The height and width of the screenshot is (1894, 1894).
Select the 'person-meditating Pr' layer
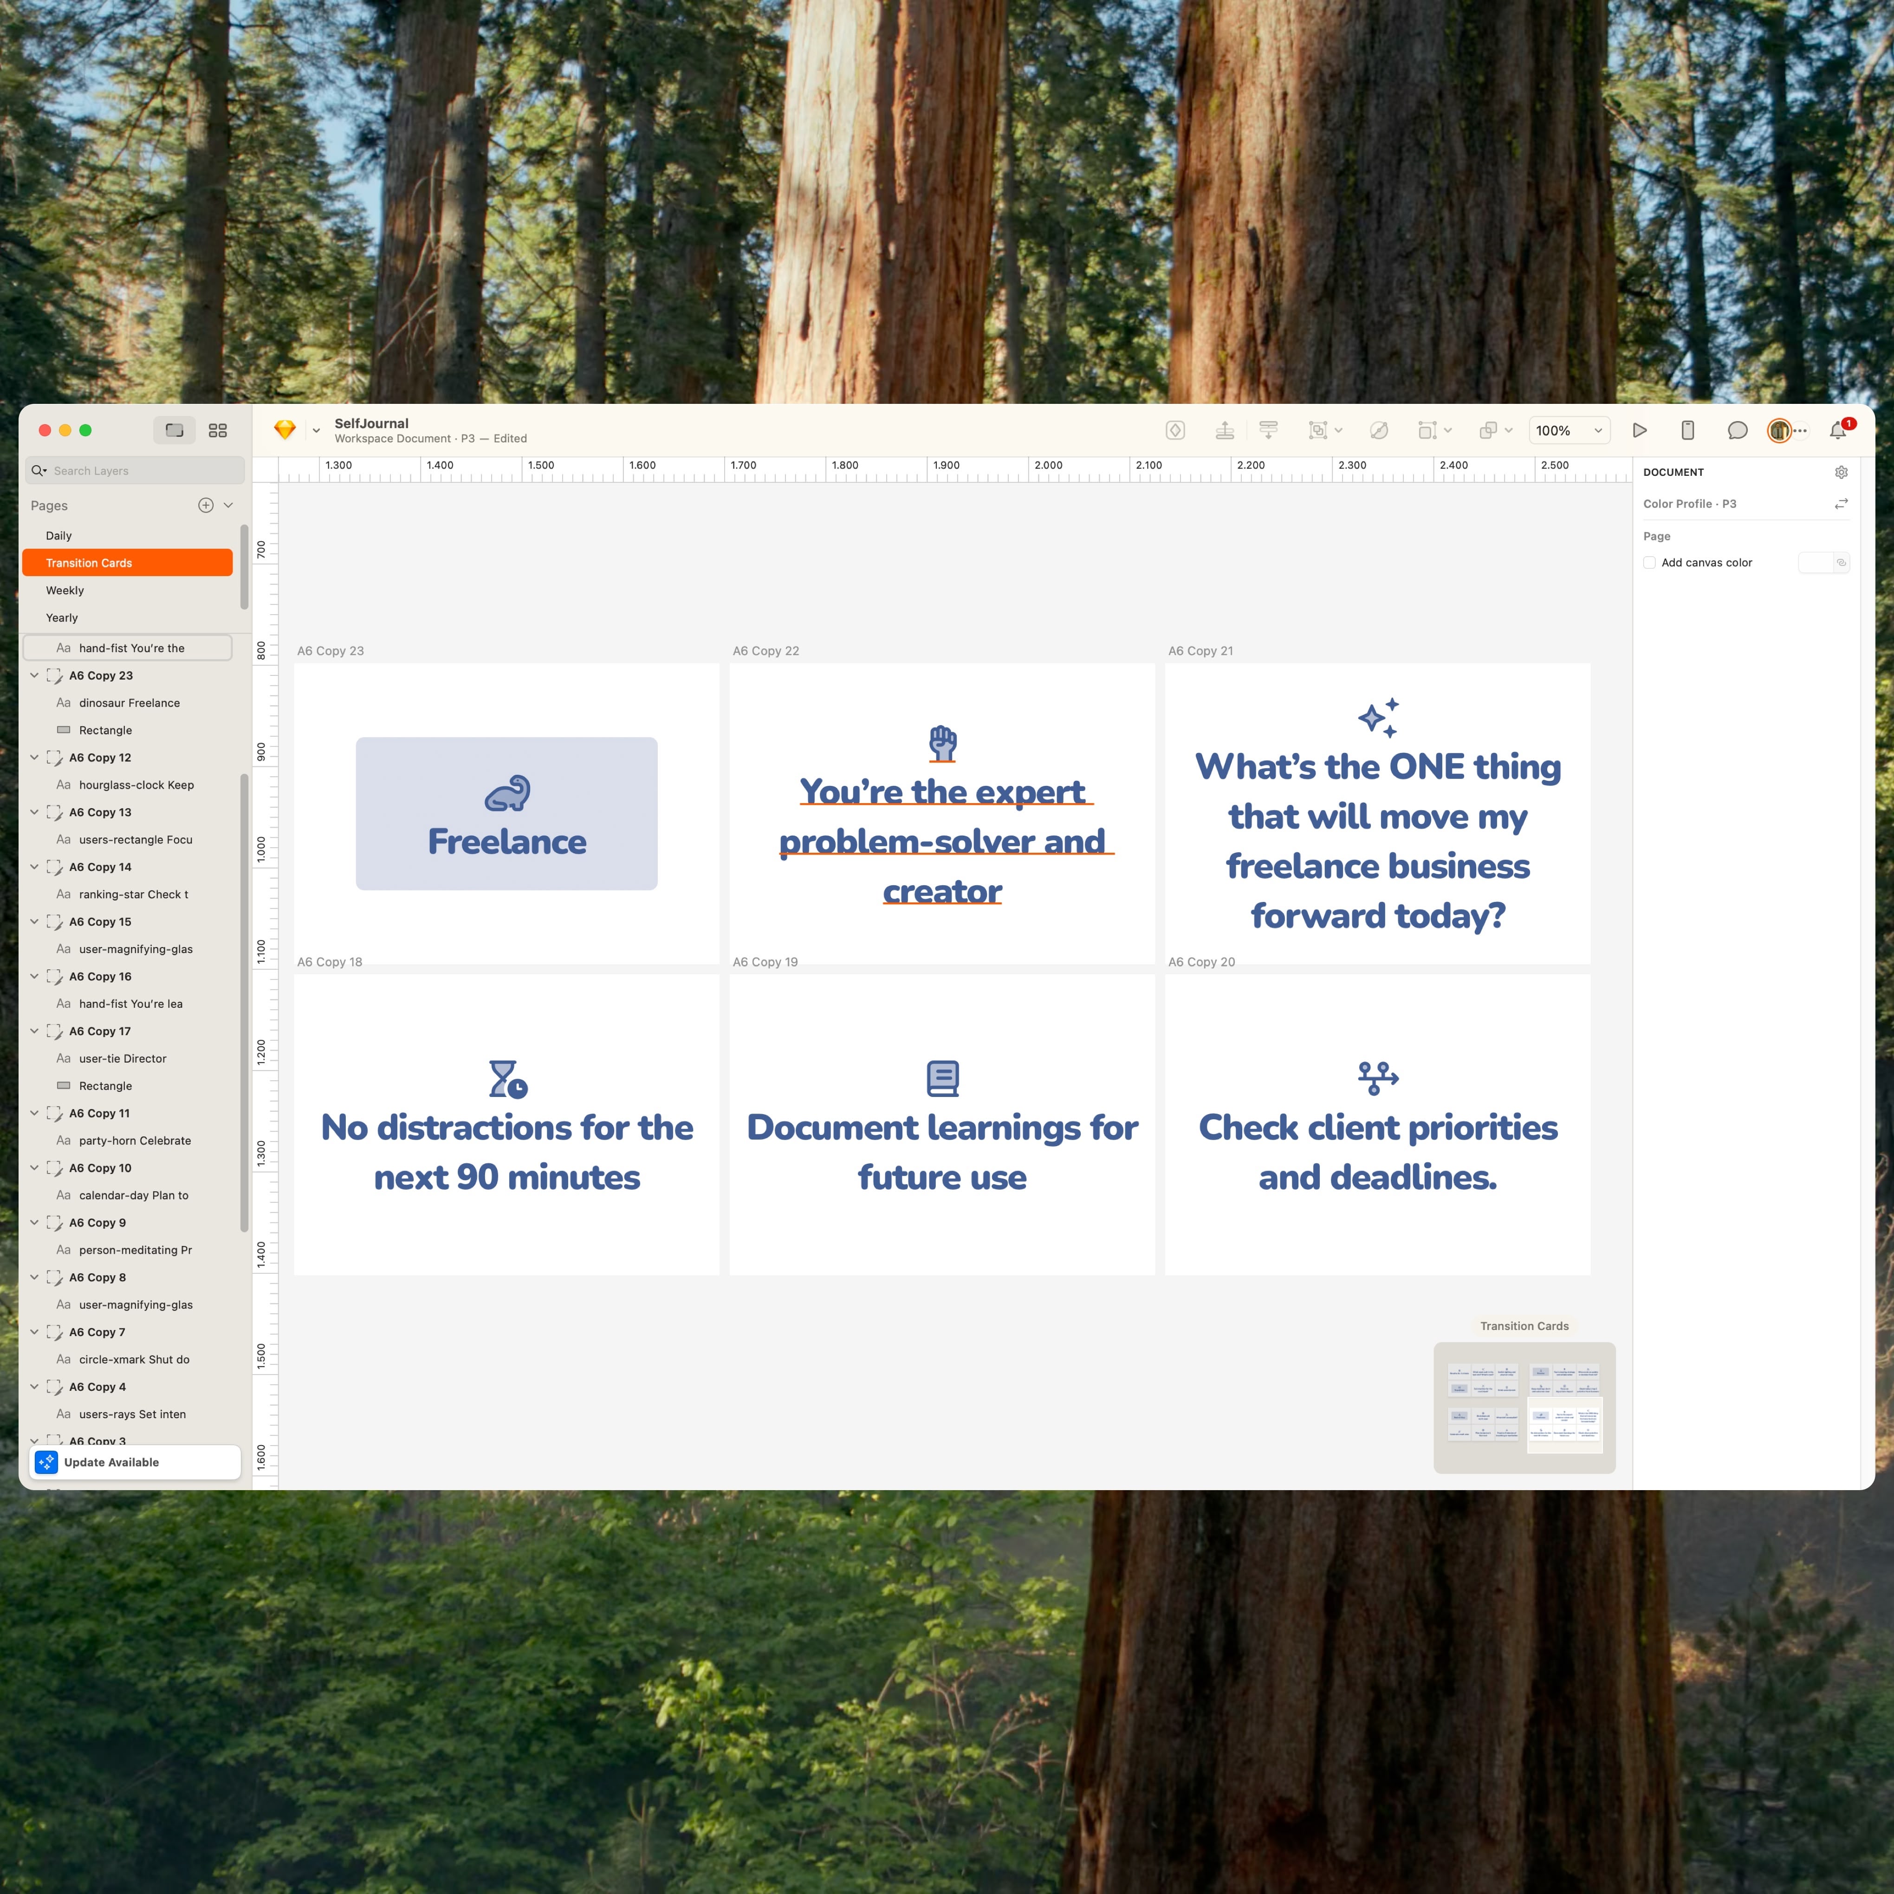click(128, 1250)
